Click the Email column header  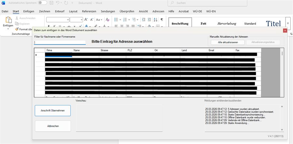[221, 50]
